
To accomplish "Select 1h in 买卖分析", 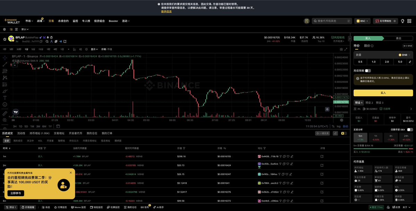I will coord(376,138).
